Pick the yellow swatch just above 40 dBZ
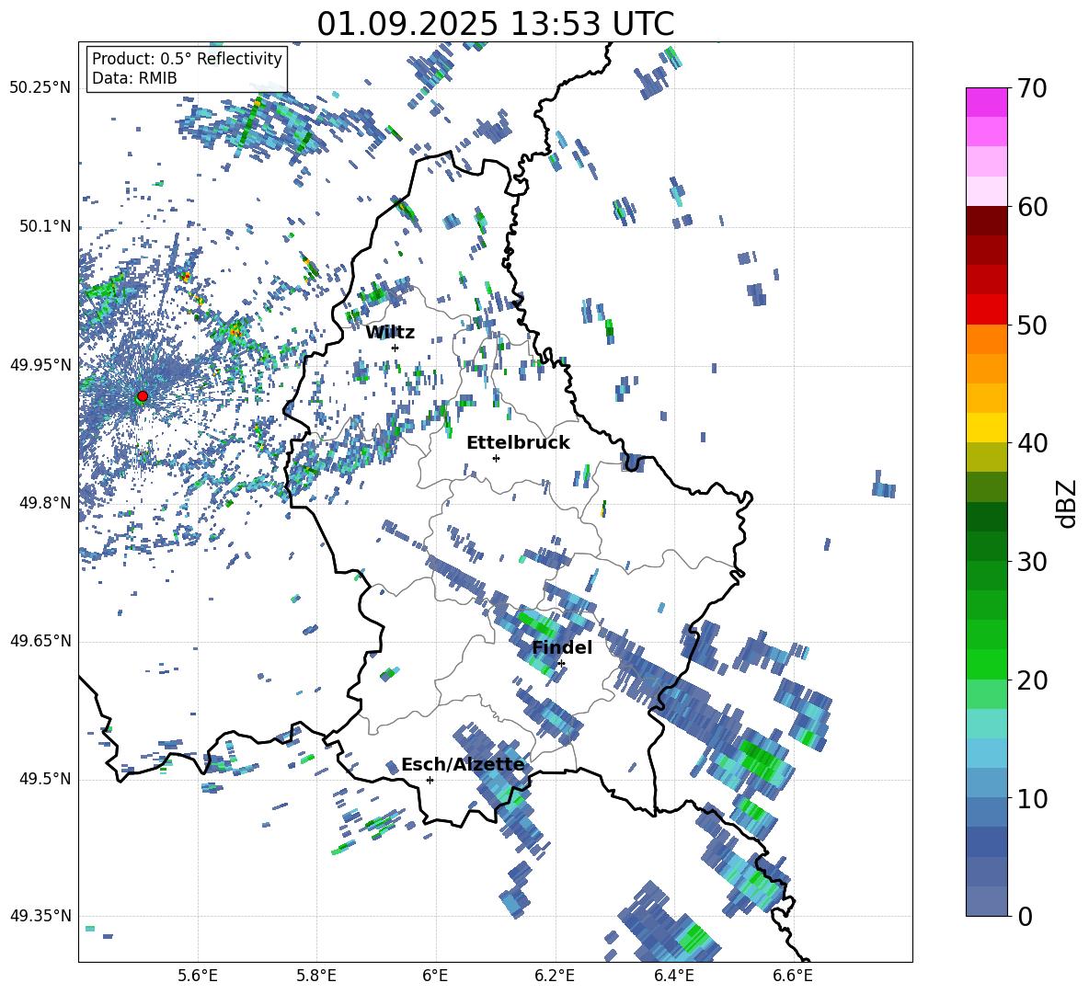1089x994 pixels. pyautogui.click(x=986, y=428)
